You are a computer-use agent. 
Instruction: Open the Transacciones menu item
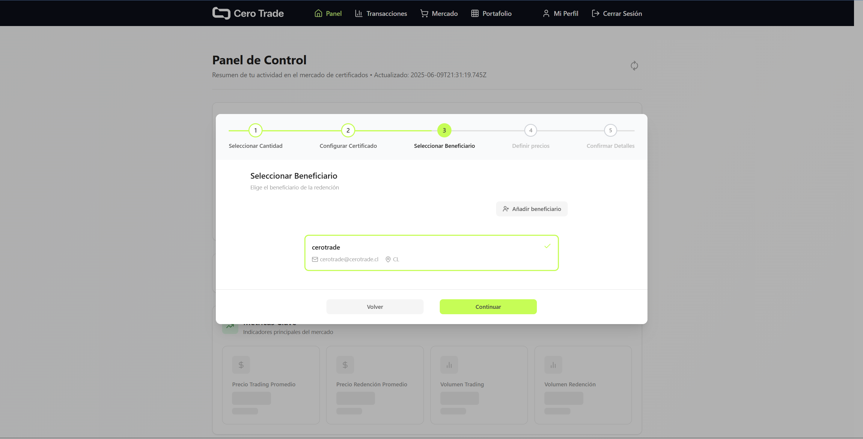click(386, 13)
